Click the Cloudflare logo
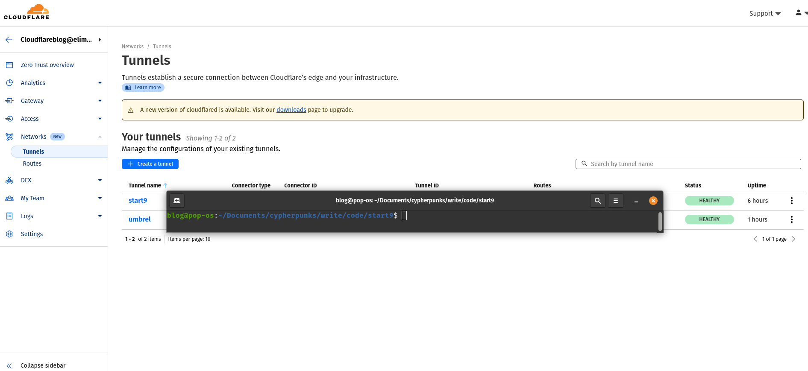 (26, 12)
